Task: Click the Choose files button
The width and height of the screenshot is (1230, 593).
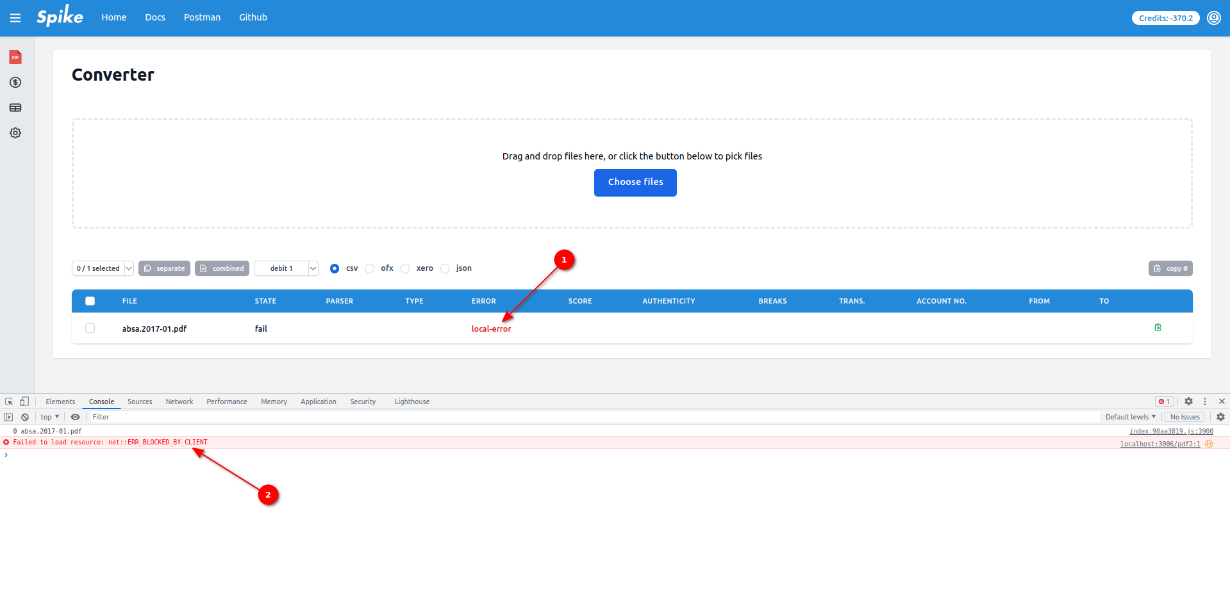Action: (x=635, y=183)
